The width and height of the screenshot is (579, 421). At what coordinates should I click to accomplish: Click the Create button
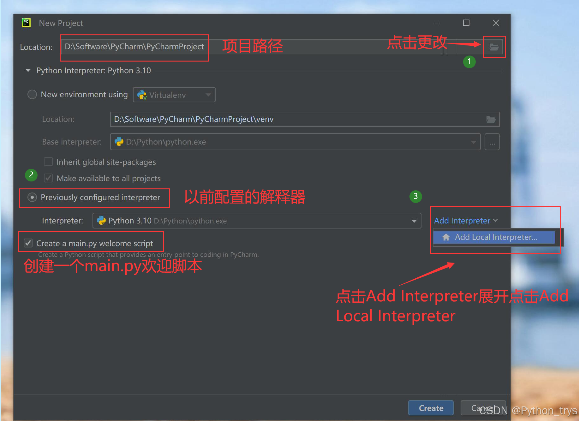[x=431, y=408]
